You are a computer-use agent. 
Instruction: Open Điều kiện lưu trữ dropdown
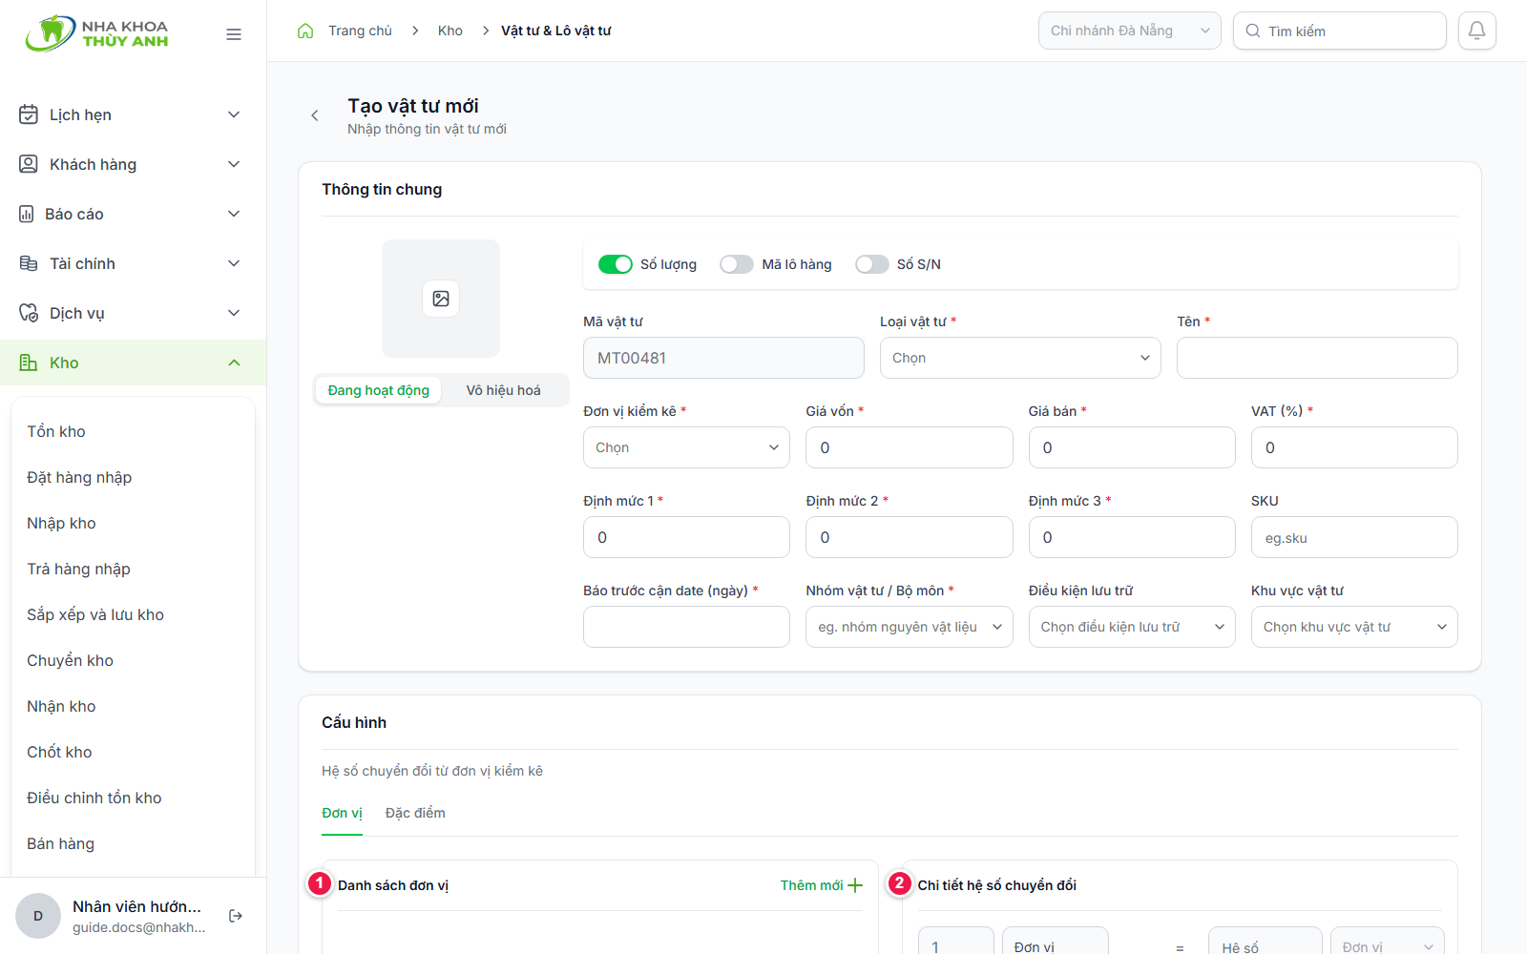(x=1132, y=627)
